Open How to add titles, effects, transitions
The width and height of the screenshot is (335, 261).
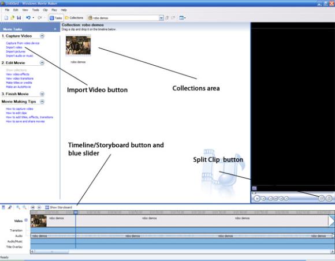point(29,117)
